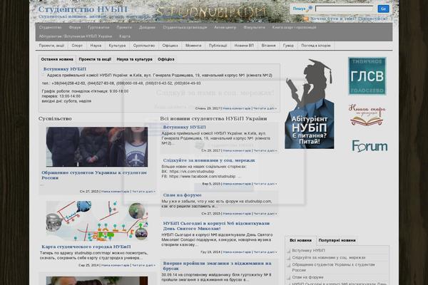Open 'Спам на форуме' in the sidebar news list

307,277
